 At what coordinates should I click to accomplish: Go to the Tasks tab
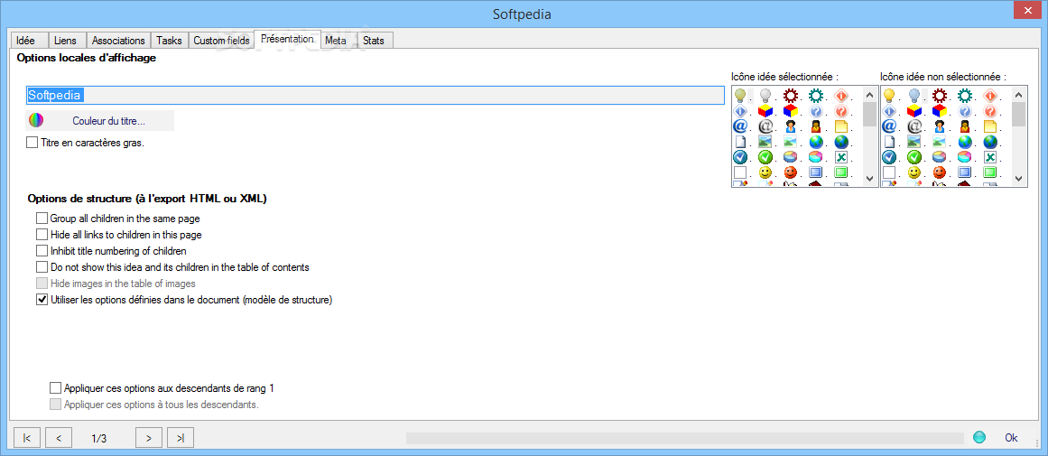click(x=169, y=40)
